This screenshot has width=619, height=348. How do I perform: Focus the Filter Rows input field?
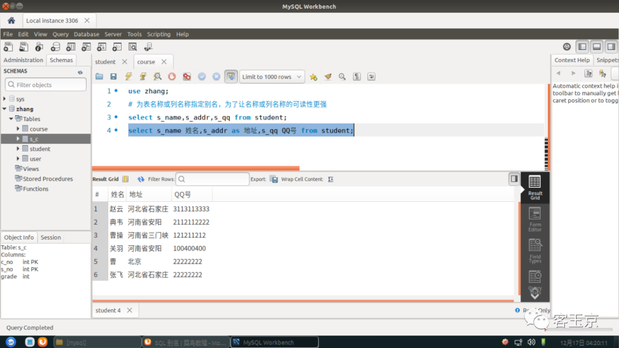(213, 179)
